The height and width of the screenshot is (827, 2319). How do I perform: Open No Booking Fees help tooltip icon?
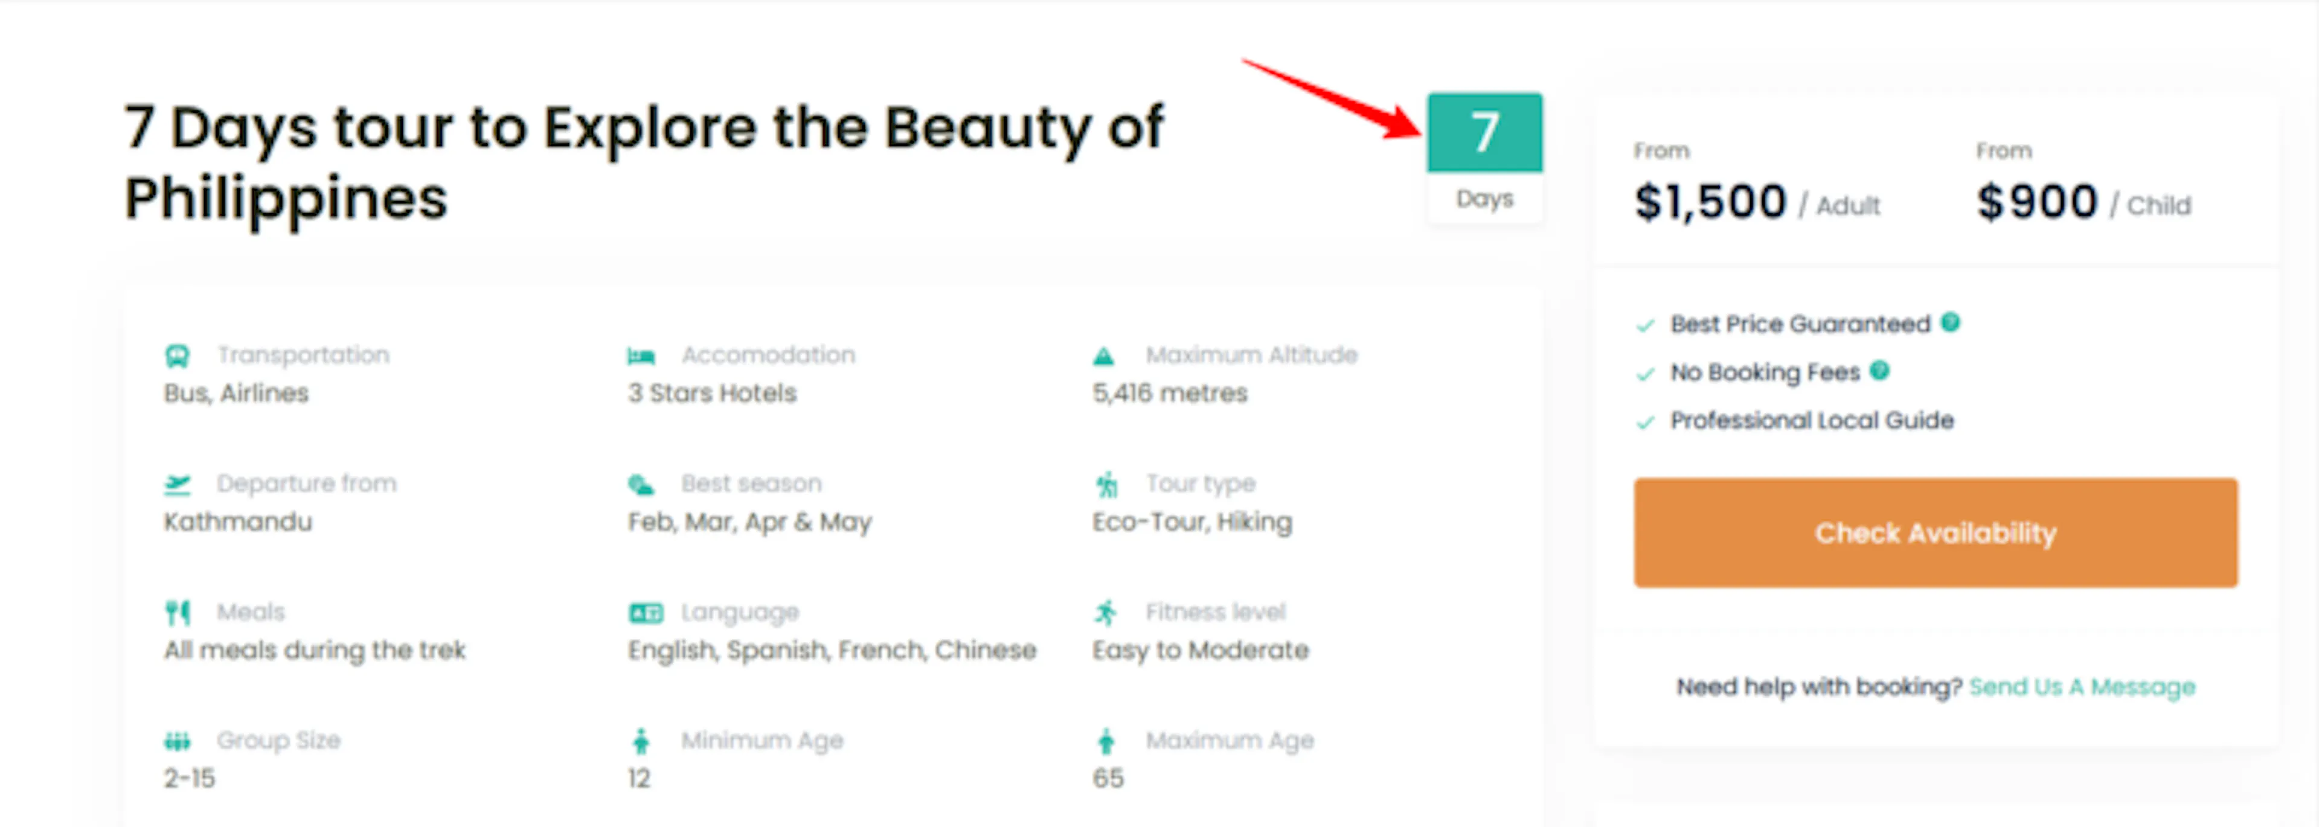1879,371
